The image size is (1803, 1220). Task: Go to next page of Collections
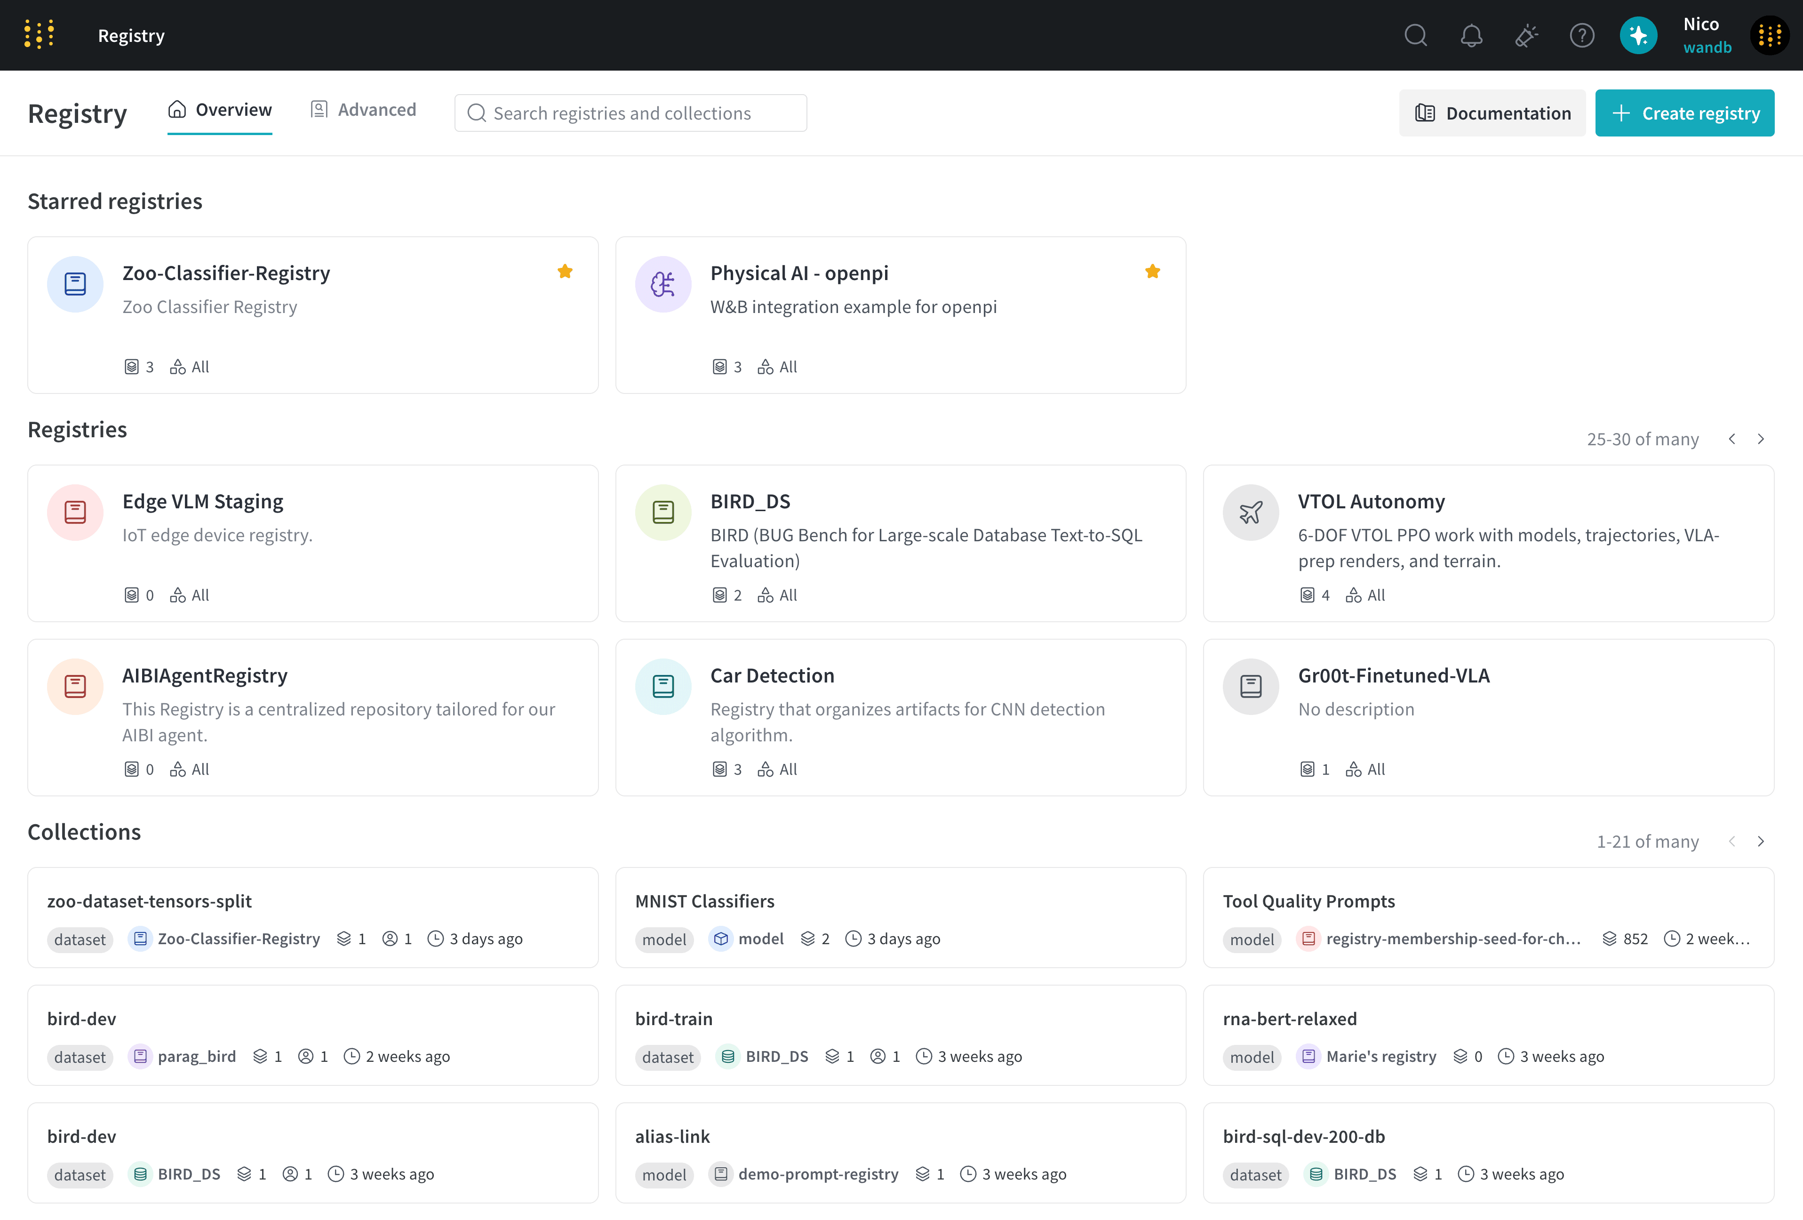1761,841
